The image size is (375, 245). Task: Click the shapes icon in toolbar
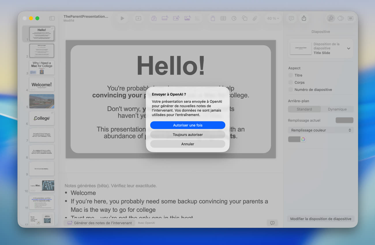[x=245, y=18]
